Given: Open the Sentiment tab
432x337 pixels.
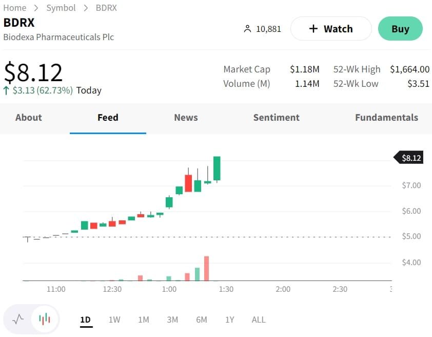Looking at the screenshot, I should [276, 118].
